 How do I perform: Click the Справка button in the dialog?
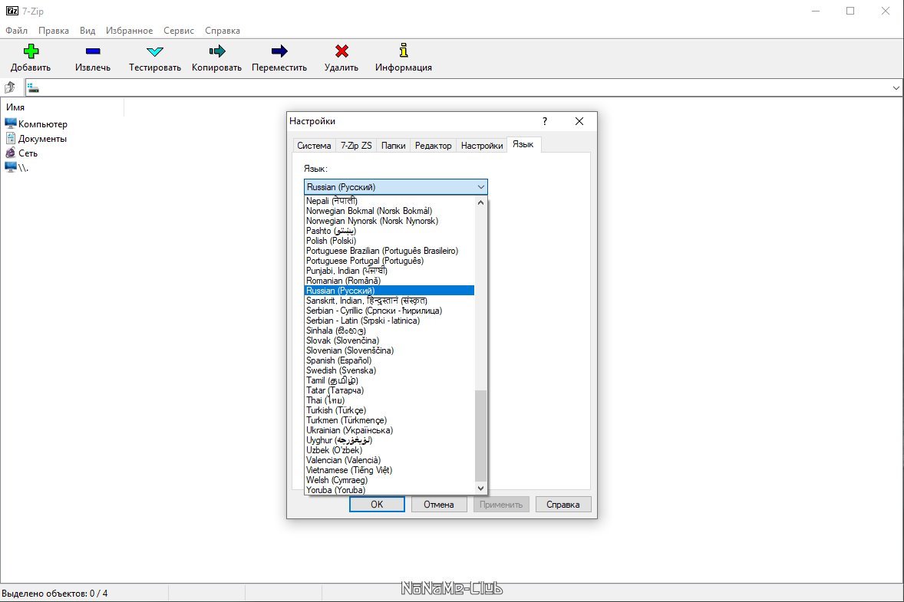[x=563, y=504]
